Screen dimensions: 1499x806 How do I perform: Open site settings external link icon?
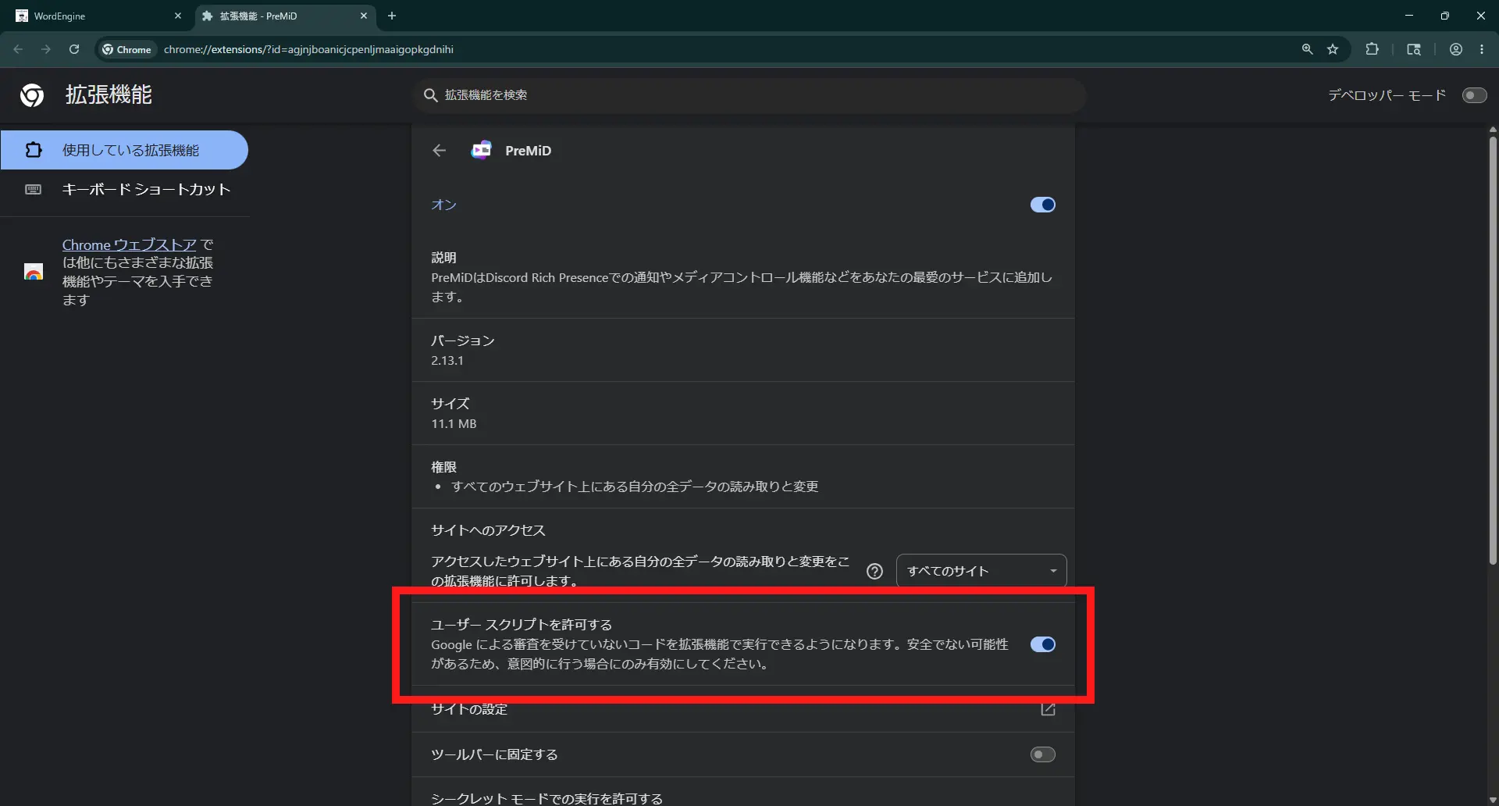(1048, 709)
